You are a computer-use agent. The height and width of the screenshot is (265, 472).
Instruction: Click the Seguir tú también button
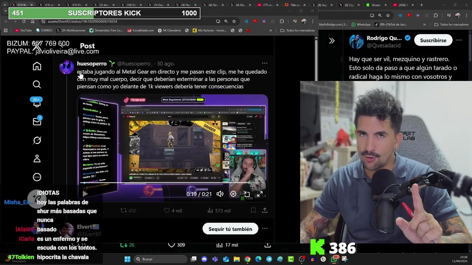pyautogui.click(x=230, y=229)
